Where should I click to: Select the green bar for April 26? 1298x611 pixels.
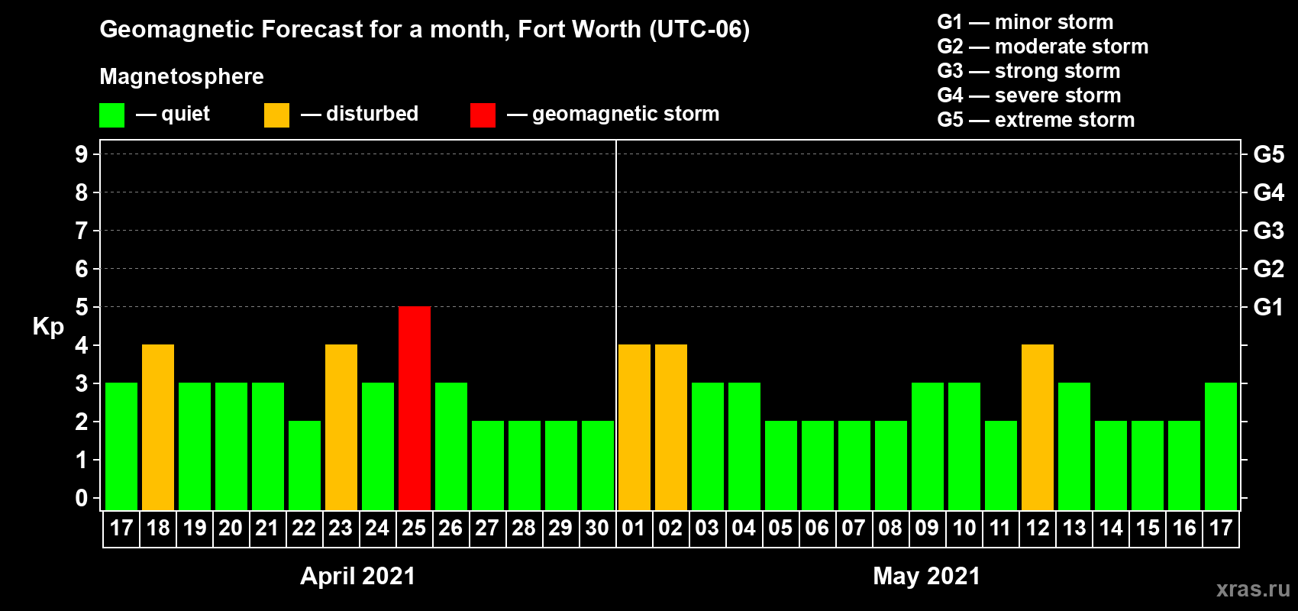pyautogui.click(x=451, y=446)
